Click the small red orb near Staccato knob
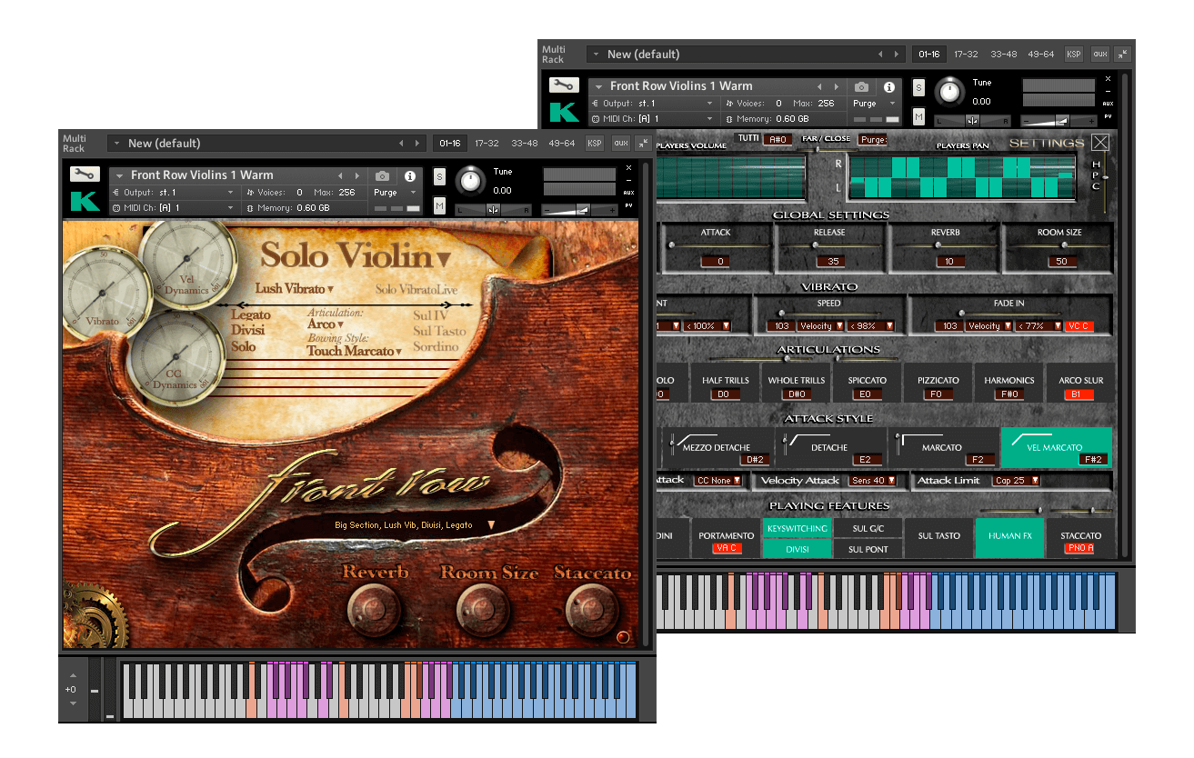 point(623,636)
